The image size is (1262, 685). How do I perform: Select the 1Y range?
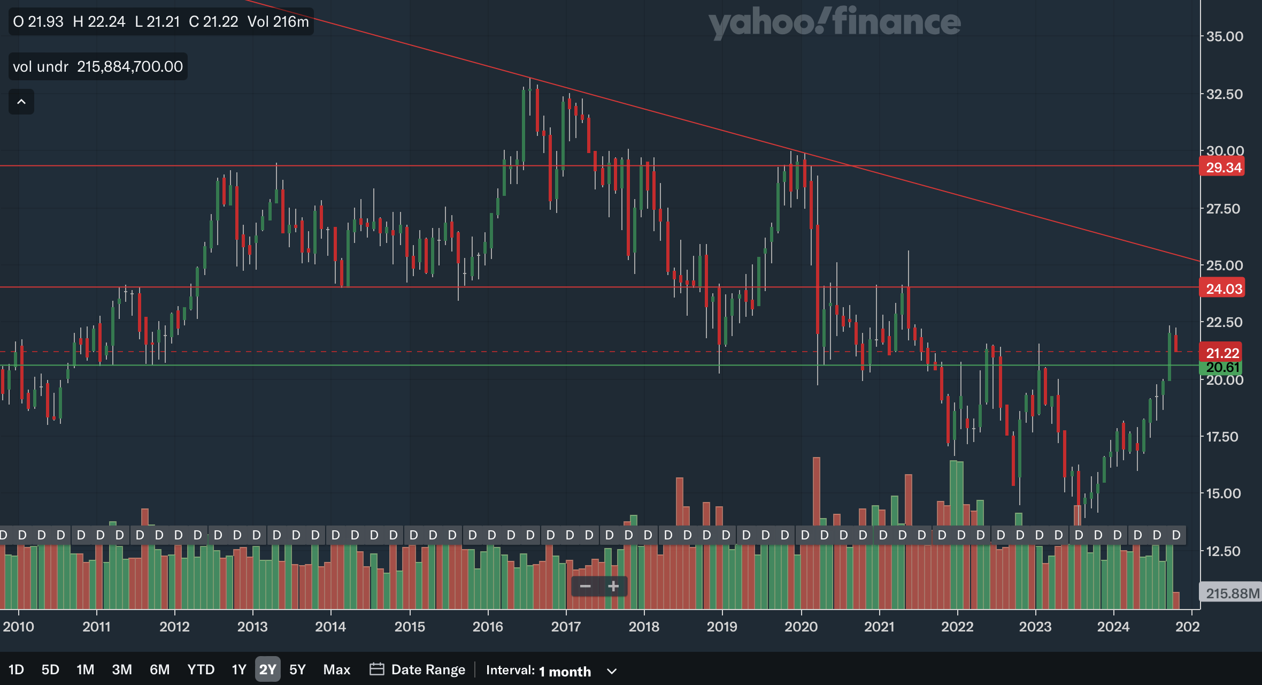click(x=238, y=669)
